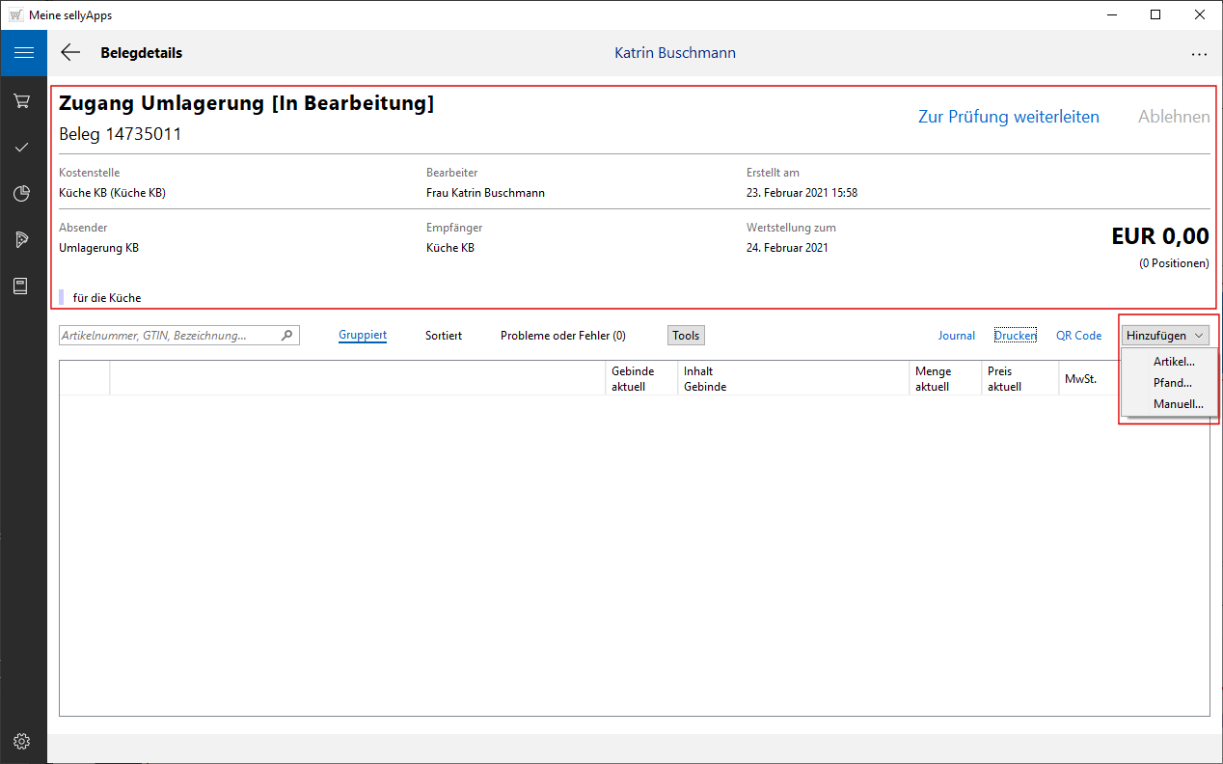Click Zur Prüfung weiterleiten link
1223x764 pixels.
pos(1008,117)
